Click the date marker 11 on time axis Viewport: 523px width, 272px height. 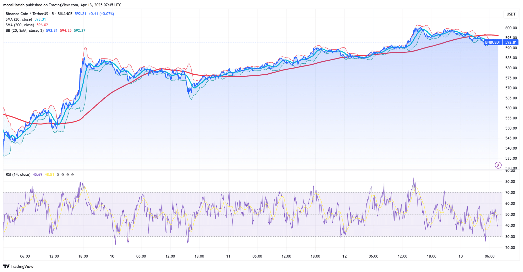(228, 256)
